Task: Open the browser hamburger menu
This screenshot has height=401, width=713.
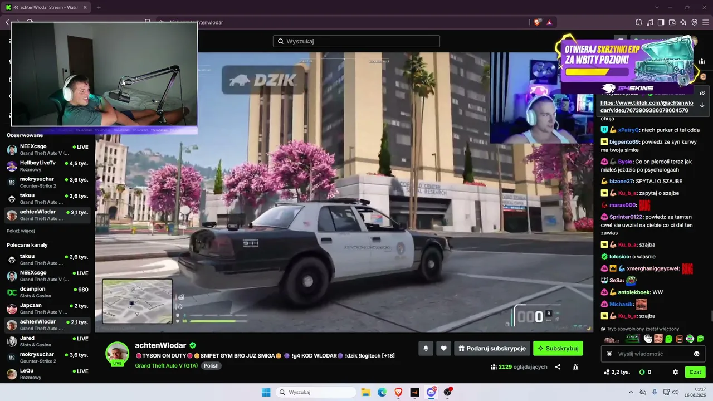Action: (x=706, y=22)
